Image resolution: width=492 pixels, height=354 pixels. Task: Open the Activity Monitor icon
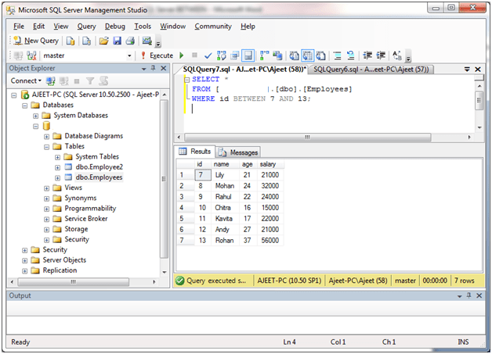tap(147, 41)
